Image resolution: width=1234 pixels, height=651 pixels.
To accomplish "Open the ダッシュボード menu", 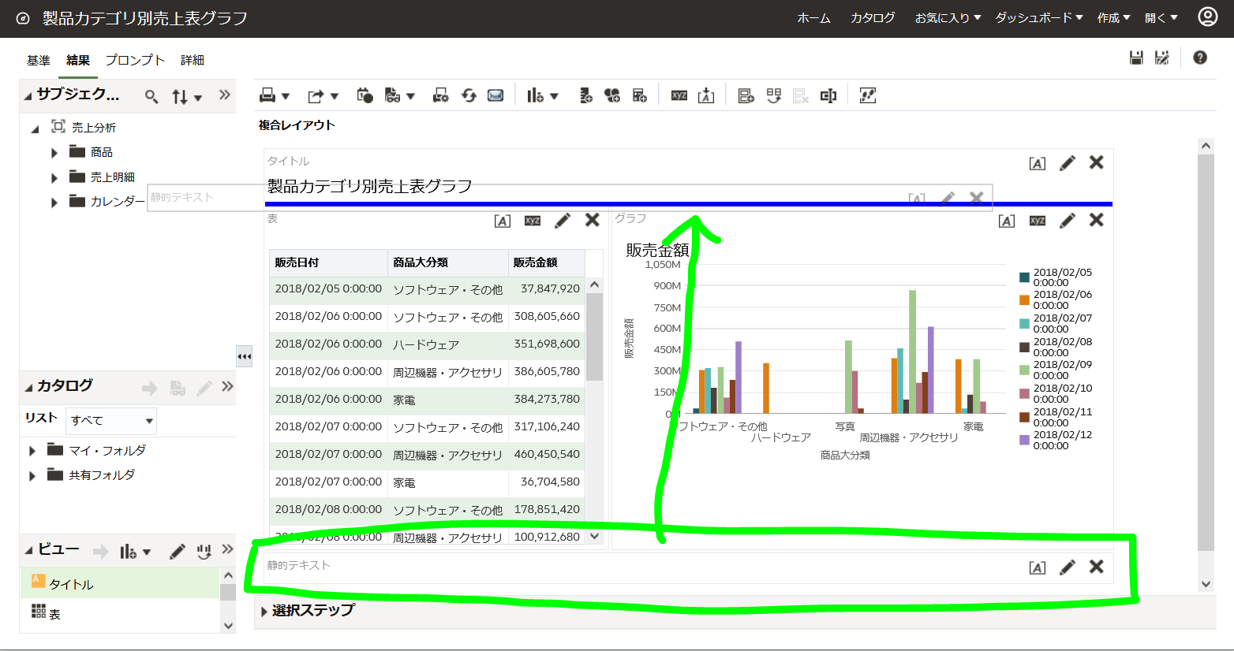I will point(1039,17).
